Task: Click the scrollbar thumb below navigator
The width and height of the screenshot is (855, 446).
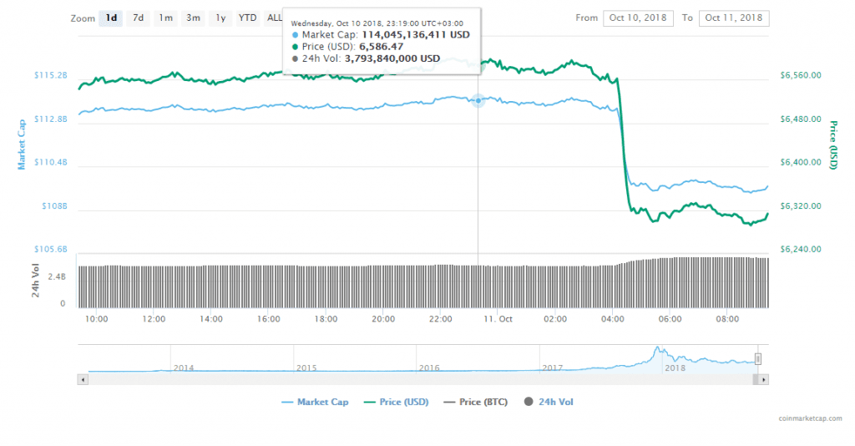Action: click(756, 379)
